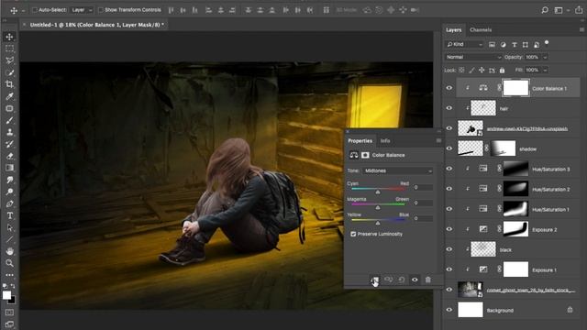
Task: Switch to the Info tab
Action: pyautogui.click(x=385, y=141)
